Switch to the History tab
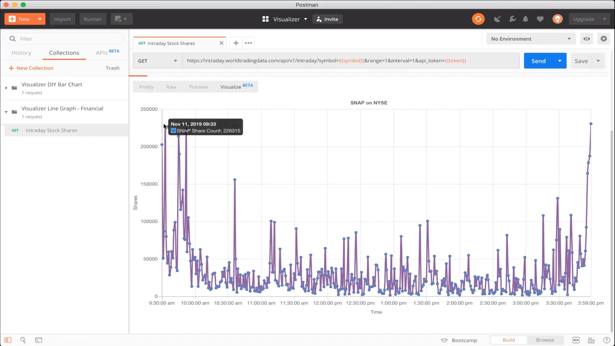The height and width of the screenshot is (346, 615). [x=21, y=53]
